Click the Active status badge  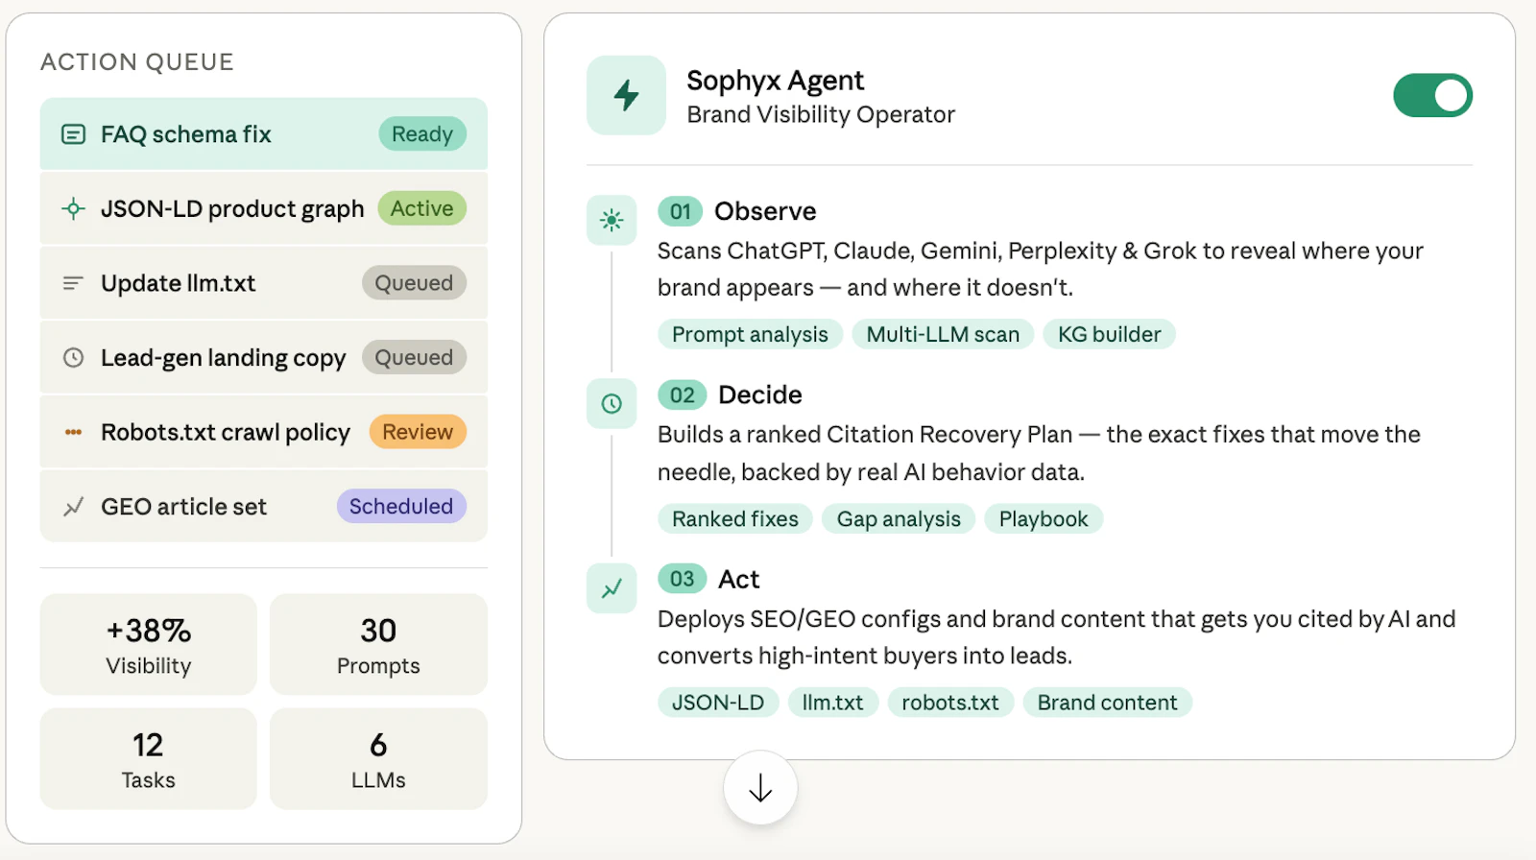tap(421, 208)
